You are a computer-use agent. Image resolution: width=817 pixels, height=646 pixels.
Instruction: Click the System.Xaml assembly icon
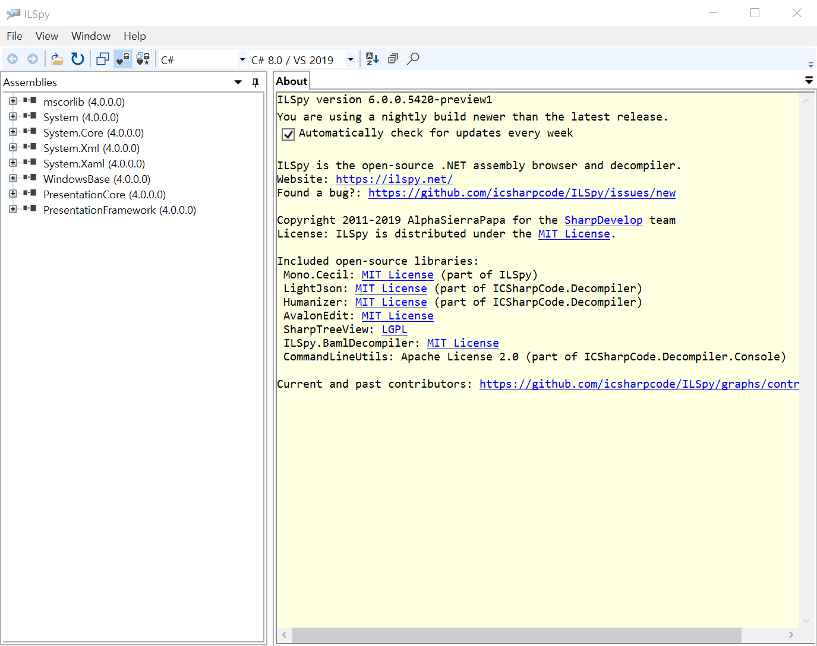click(30, 162)
